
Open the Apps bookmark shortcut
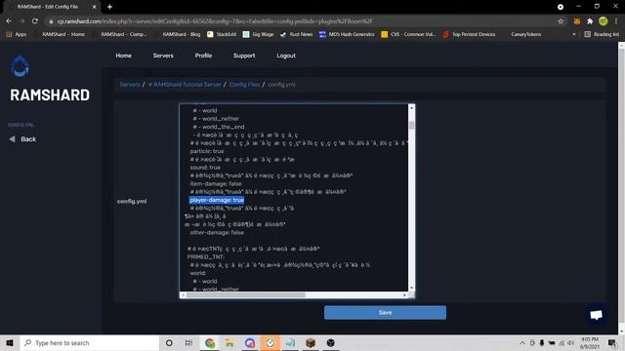click(x=17, y=34)
